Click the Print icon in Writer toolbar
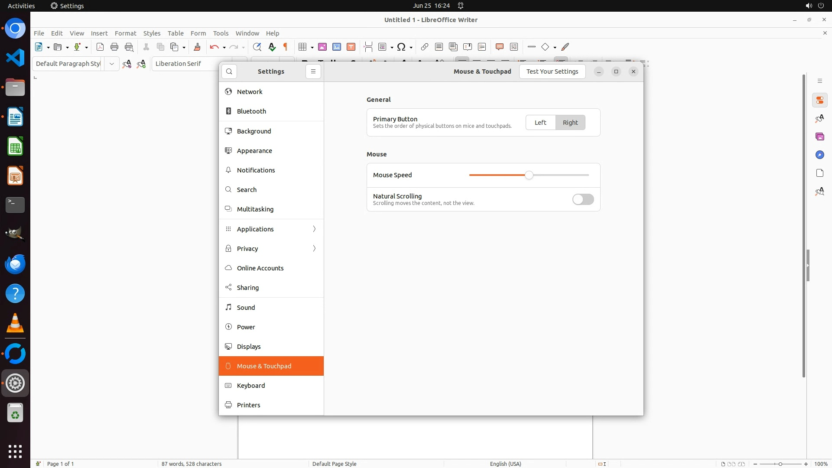Screen dimensions: 832x468 click(114, 47)
